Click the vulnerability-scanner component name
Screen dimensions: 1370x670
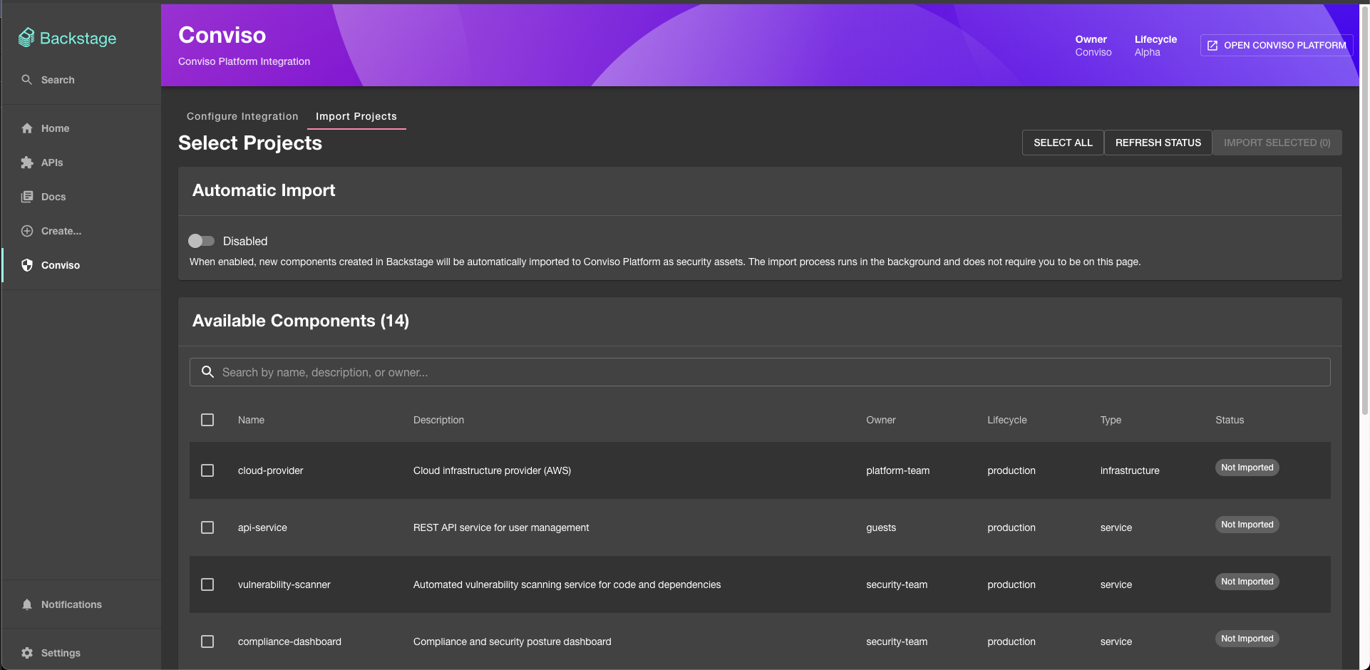pyautogui.click(x=284, y=584)
